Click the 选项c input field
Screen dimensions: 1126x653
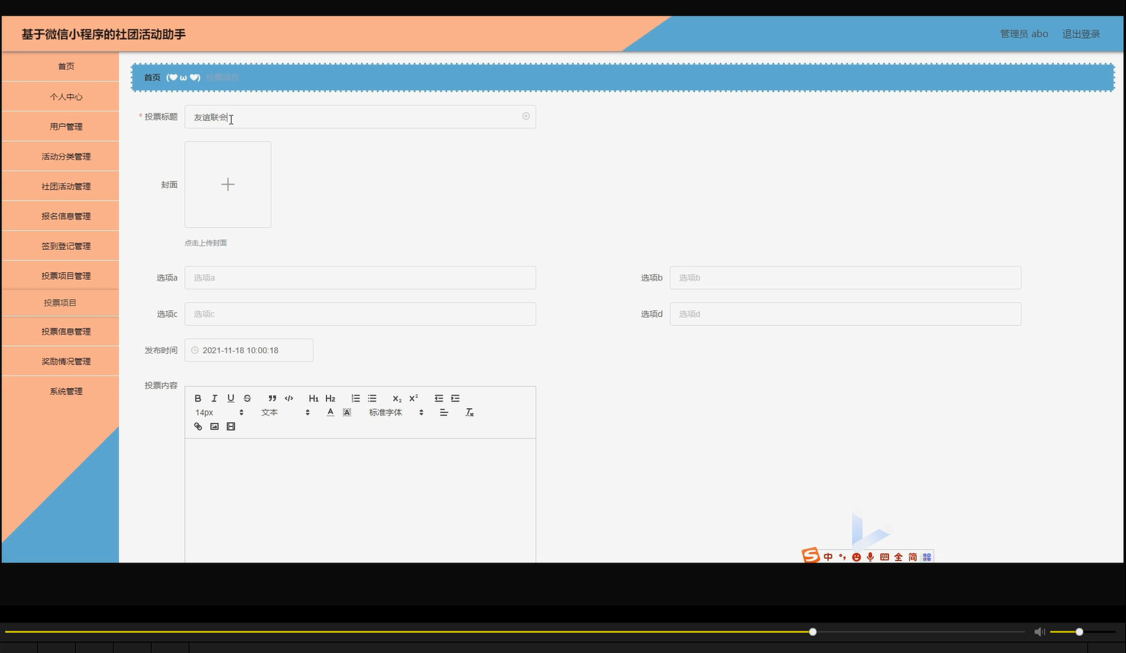(x=360, y=314)
